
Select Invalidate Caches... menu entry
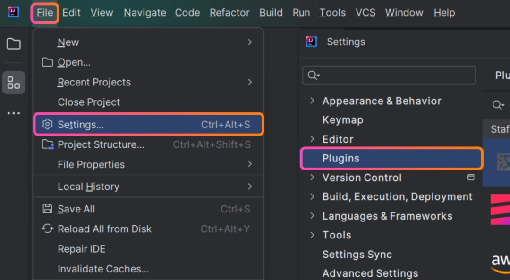pyautogui.click(x=103, y=269)
